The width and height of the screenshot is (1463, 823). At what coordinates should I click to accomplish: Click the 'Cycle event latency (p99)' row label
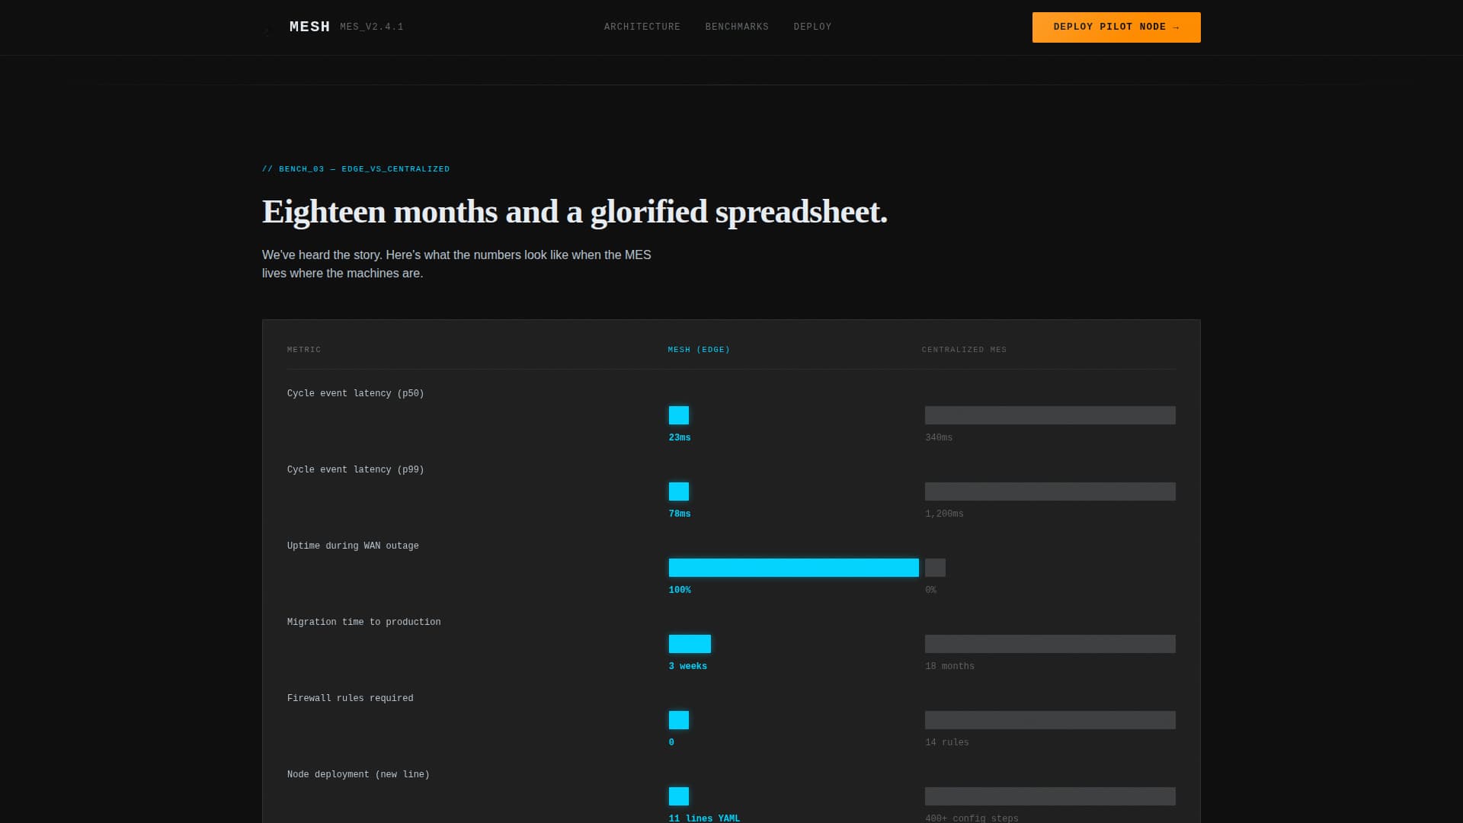pos(356,469)
